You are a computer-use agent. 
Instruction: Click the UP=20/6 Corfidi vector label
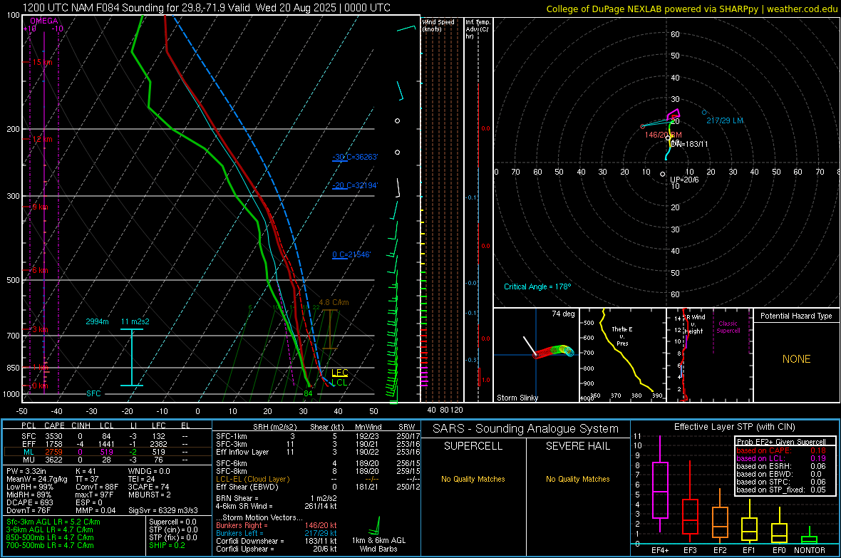[684, 180]
